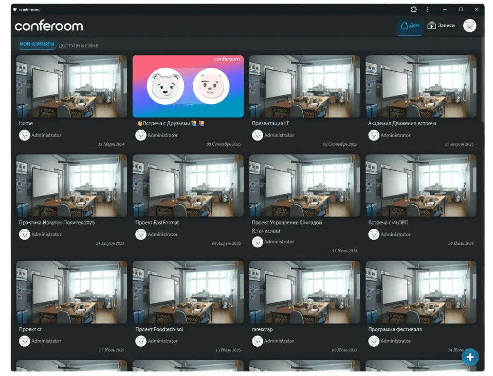
Task: Click the 08 Сентябрь 2025 date
Action: pos(224,144)
